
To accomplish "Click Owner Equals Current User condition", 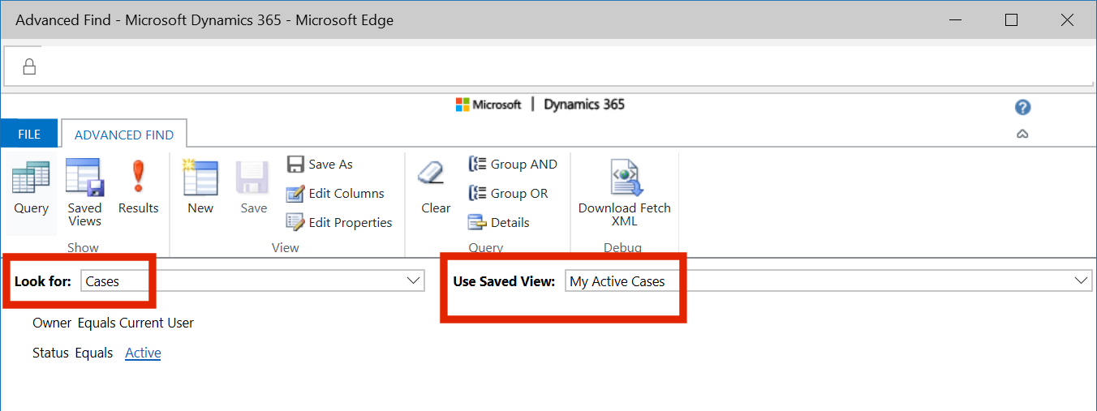I will tap(113, 323).
